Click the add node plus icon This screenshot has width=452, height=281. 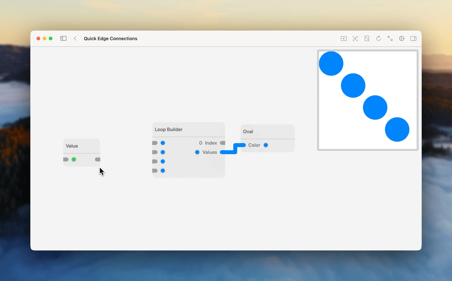point(343,38)
